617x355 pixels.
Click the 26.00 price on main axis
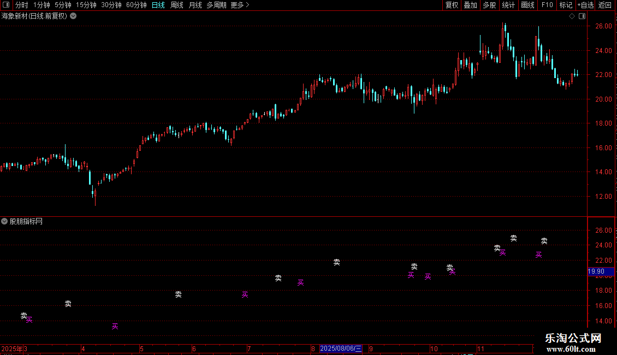click(603, 26)
